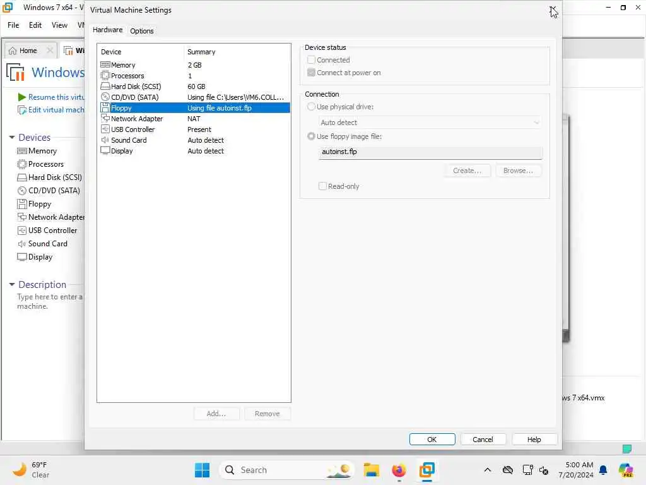Click the Processors icon in the main window sidebar
Image resolution: width=646 pixels, height=485 pixels.
22,164
